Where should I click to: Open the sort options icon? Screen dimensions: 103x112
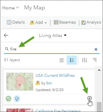click(95, 60)
